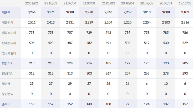Click the 20.03/31 column header

[x=166, y=3]
